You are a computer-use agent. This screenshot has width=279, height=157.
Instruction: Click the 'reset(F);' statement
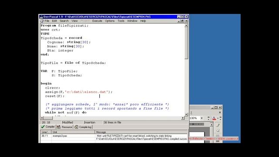[x=55, y=96]
